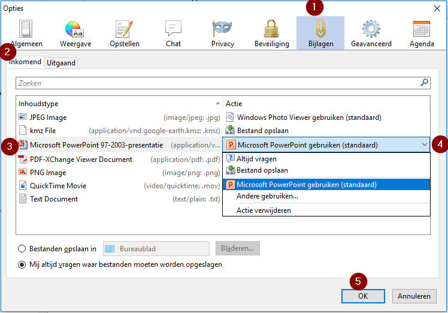Screen dimensions: 448x313
Task: Click (image/png: .png) type text
Action: [x=191, y=173]
